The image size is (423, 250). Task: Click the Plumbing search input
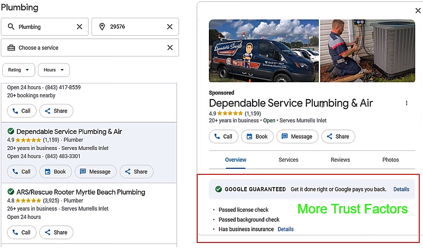point(45,27)
